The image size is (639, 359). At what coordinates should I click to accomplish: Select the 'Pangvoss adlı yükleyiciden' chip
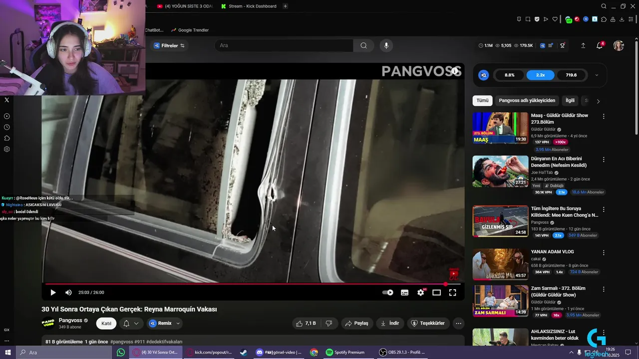point(527,101)
